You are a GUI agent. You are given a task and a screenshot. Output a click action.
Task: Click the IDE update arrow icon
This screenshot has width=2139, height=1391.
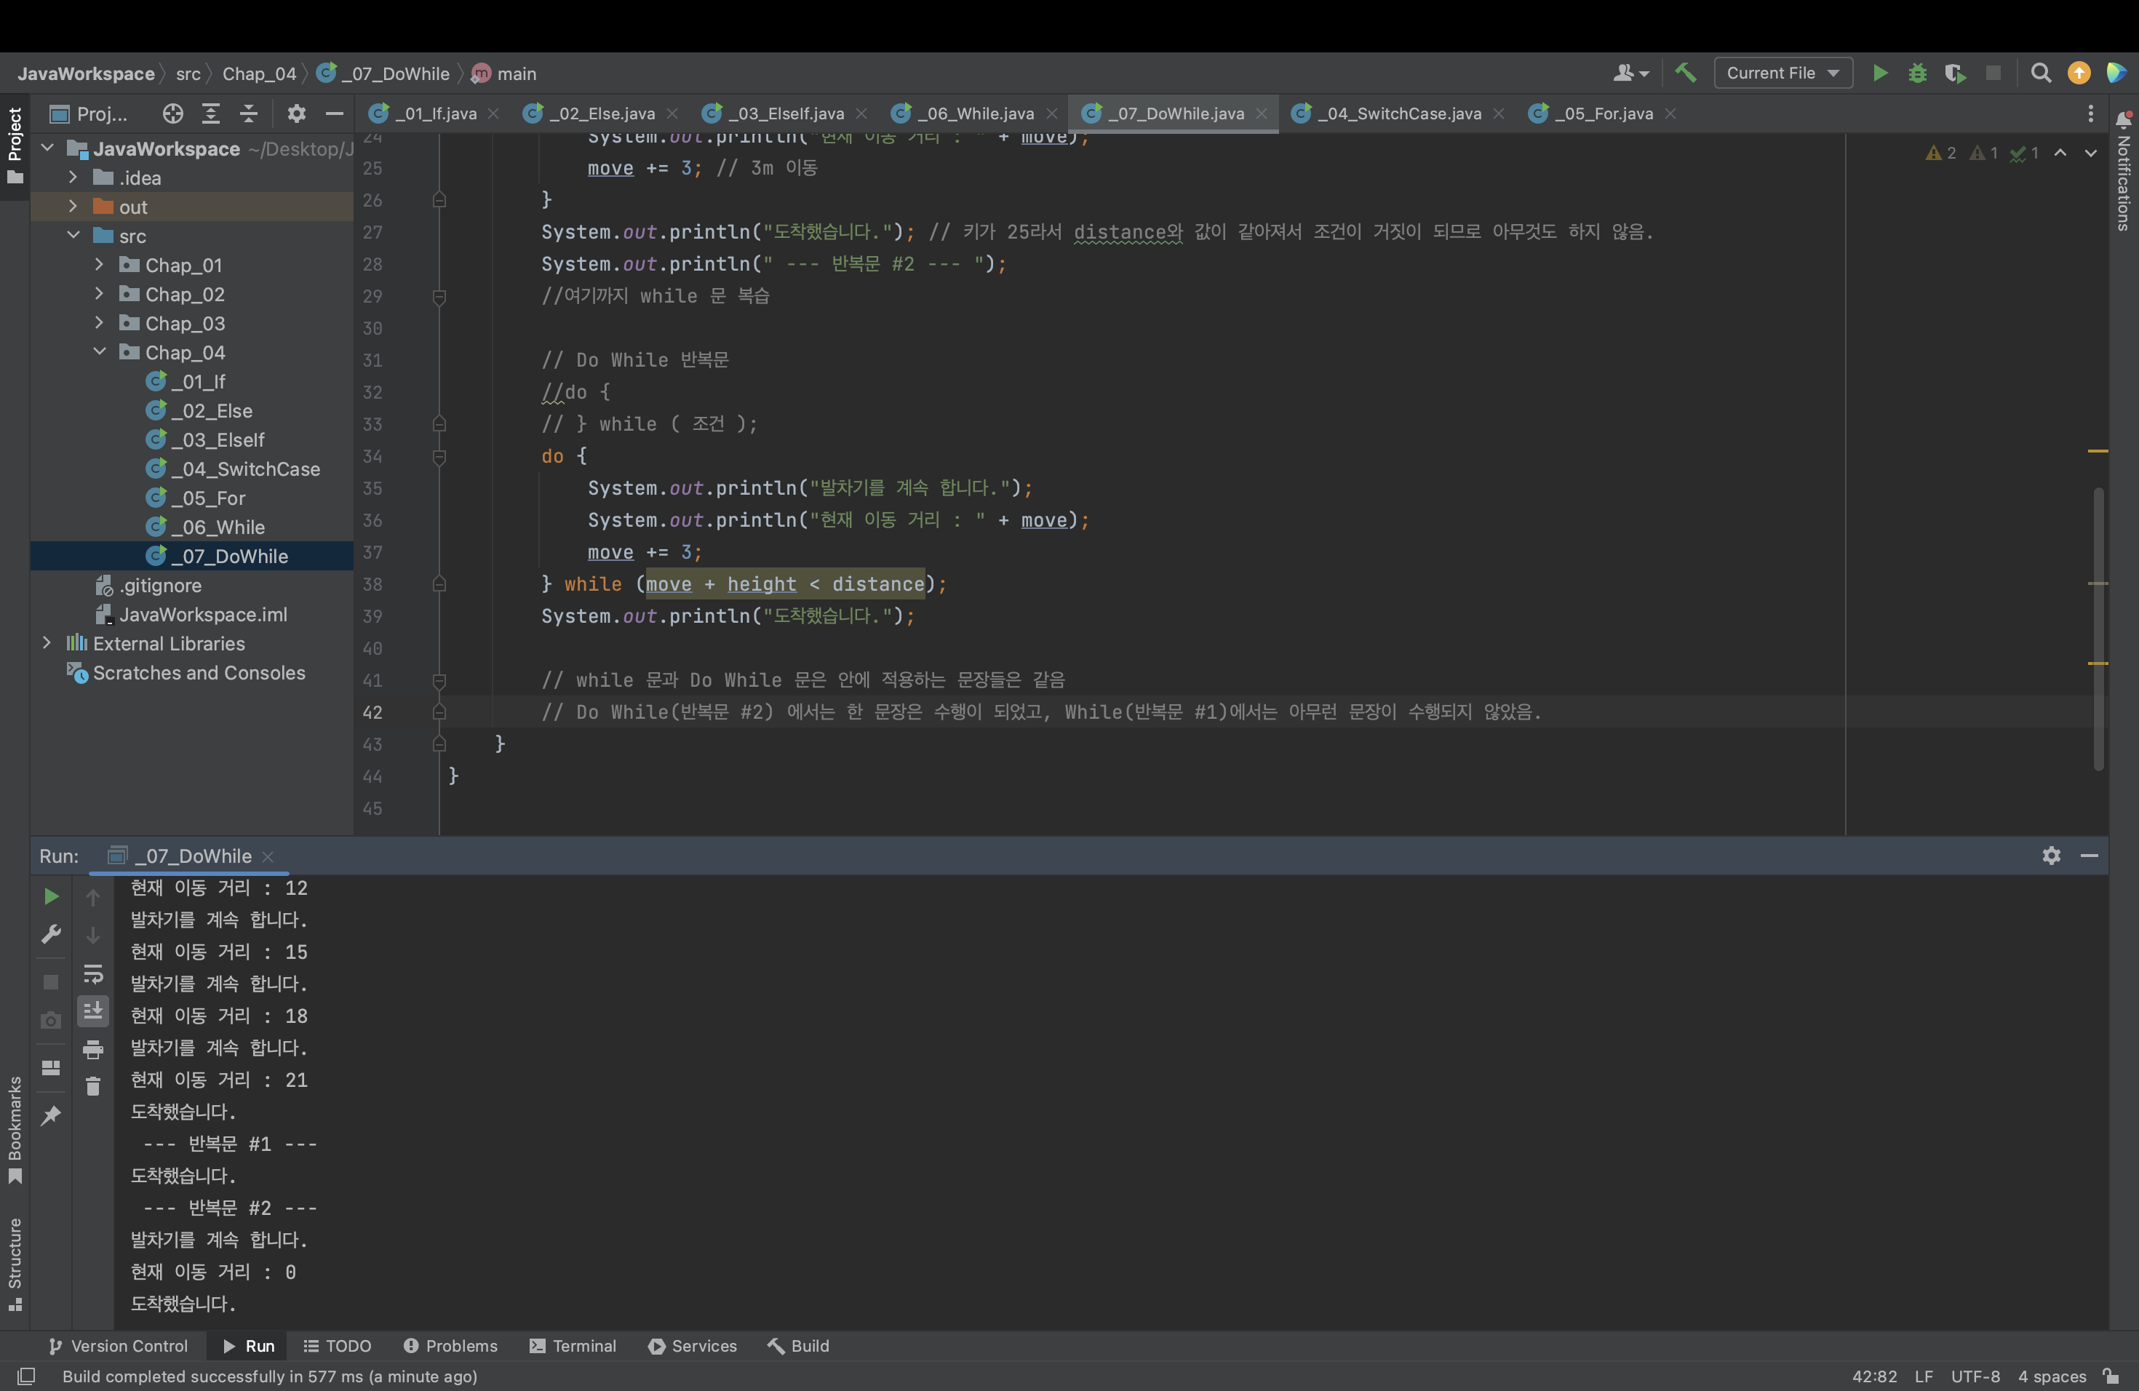(x=2078, y=73)
